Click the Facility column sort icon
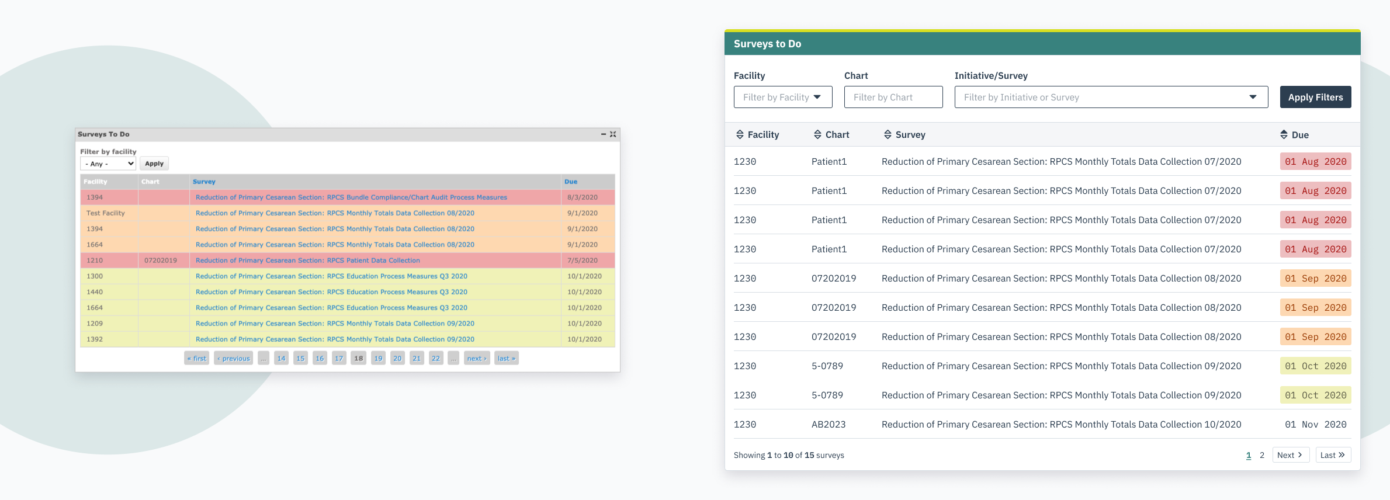 tap(740, 135)
